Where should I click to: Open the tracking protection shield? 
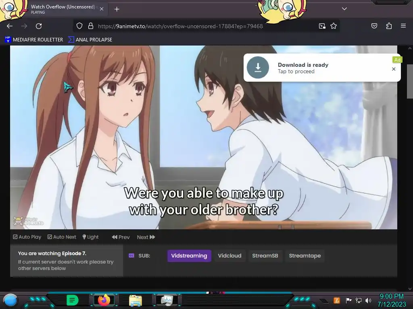[79, 26]
